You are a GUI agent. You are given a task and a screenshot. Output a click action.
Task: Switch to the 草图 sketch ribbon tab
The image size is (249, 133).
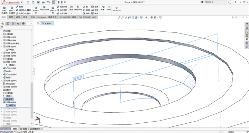click(x=11, y=17)
